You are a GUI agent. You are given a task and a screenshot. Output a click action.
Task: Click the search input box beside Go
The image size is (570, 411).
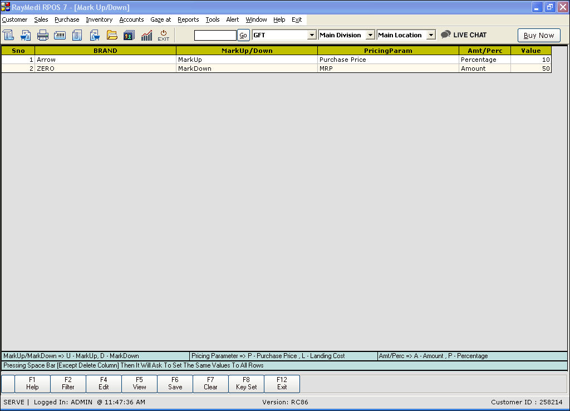(x=215, y=35)
